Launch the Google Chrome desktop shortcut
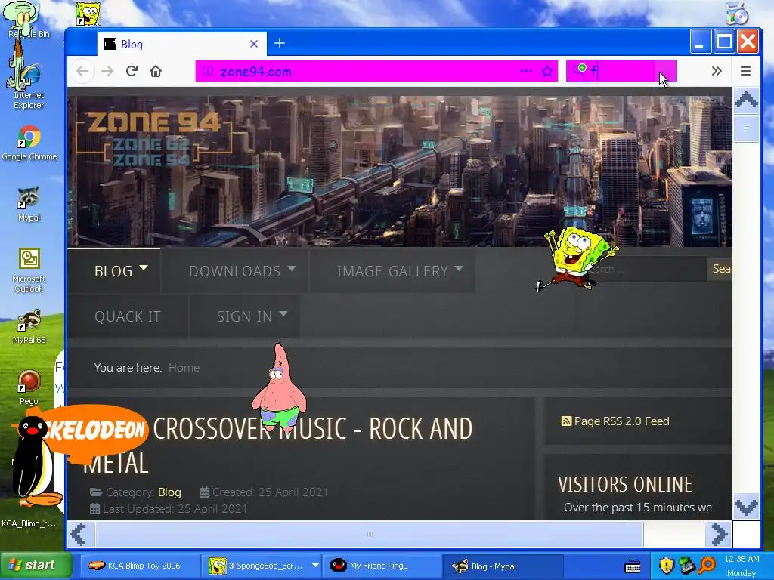 (29, 142)
